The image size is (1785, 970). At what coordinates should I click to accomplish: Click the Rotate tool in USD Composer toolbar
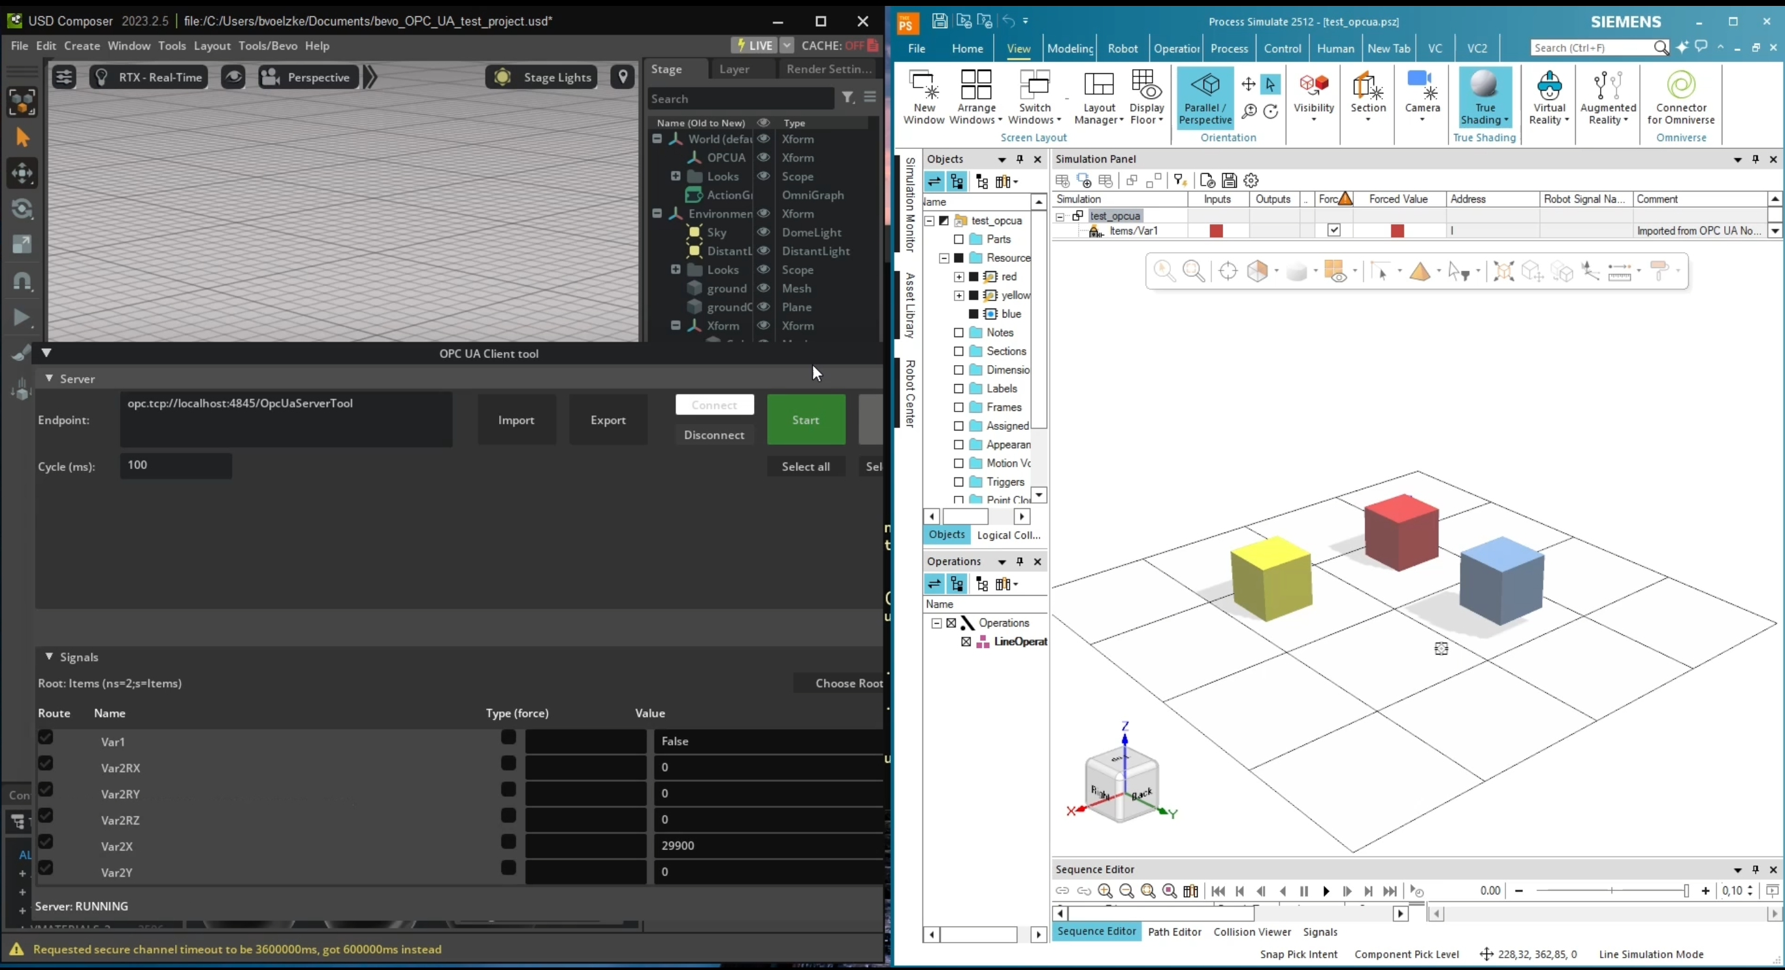22,208
